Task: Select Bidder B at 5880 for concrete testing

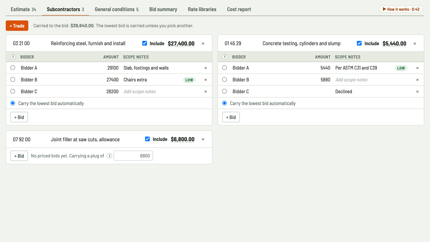Action: pyautogui.click(x=225, y=79)
